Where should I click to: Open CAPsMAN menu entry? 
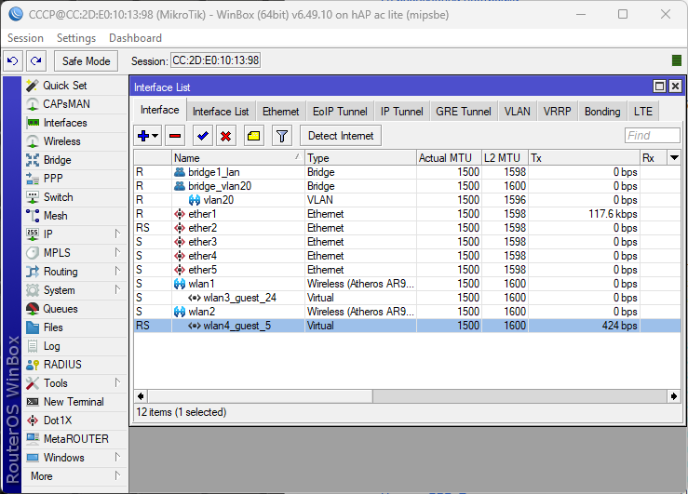click(x=74, y=104)
